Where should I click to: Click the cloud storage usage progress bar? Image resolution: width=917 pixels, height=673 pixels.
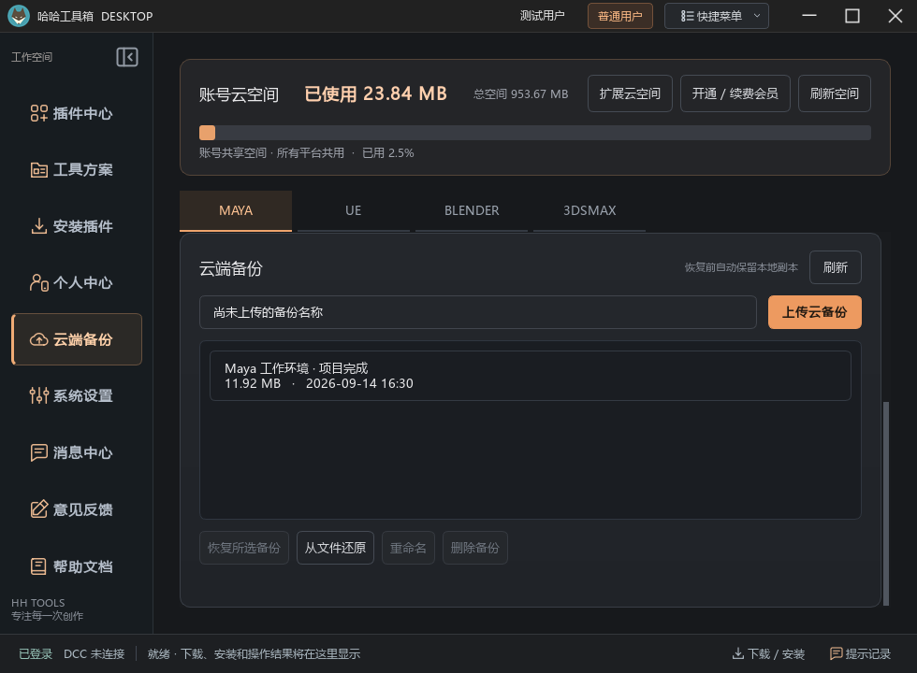(x=534, y=133)
